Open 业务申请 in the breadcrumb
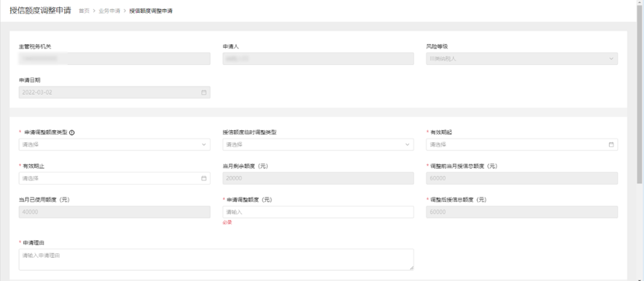 (x=110, y=11)
